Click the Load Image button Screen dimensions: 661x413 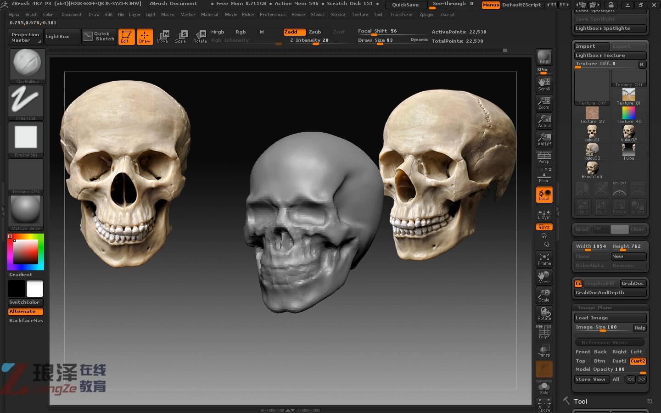610,318
